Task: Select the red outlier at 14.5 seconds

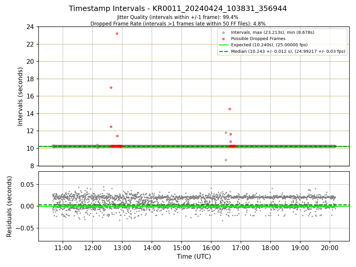Action: (x=230, y=109)
